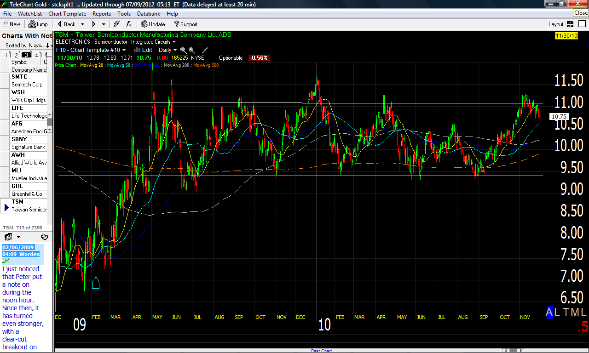The image size is (589, 353).
Task: Click the Past Chart link at bottom
Action: point(321,351)
